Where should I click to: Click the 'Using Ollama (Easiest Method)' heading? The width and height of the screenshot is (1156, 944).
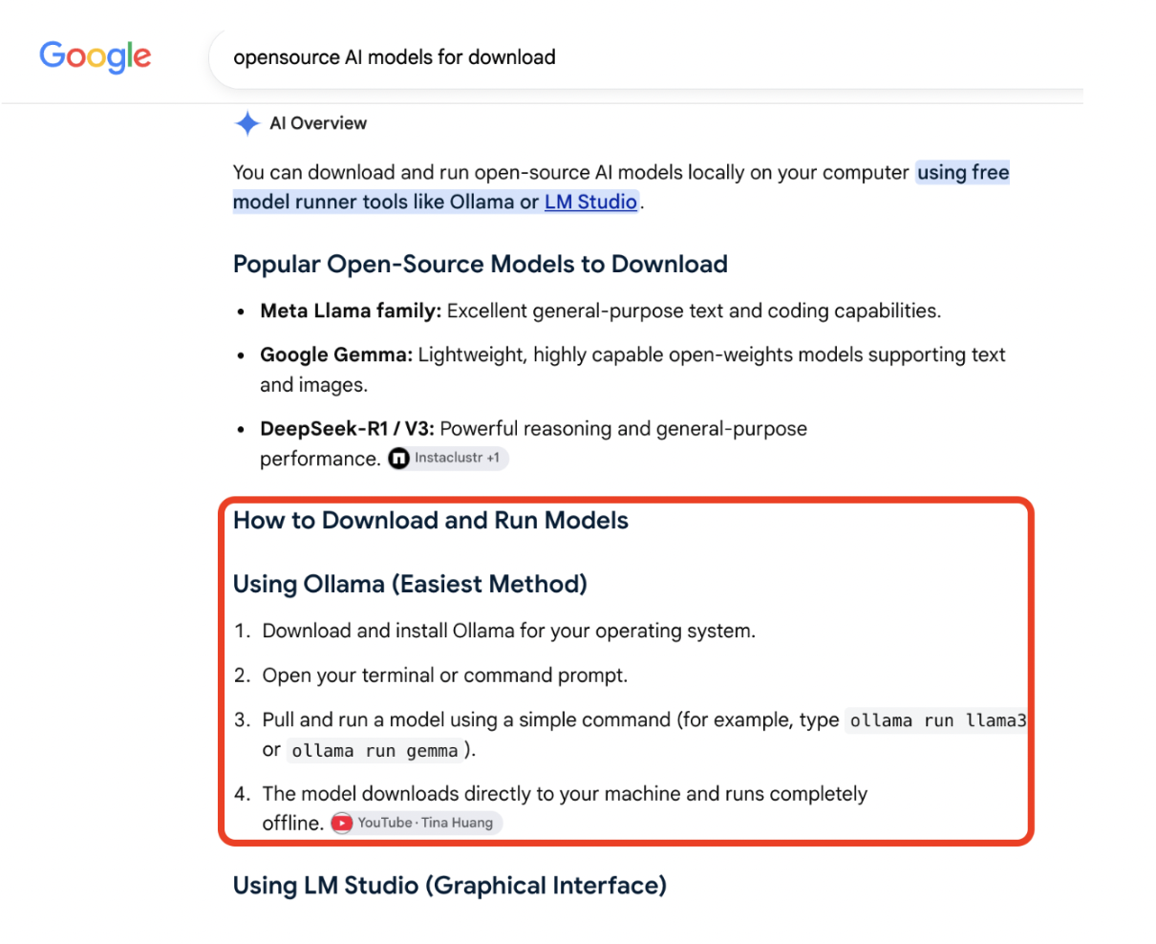coord(410,584)
